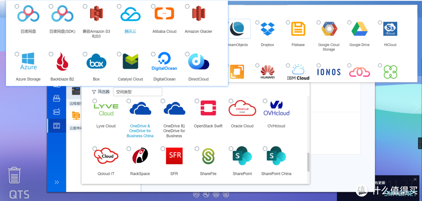This screenshot has width=422, height=201.
Task: Choose the IBM Cloud logo
Action: click(298, 72)
